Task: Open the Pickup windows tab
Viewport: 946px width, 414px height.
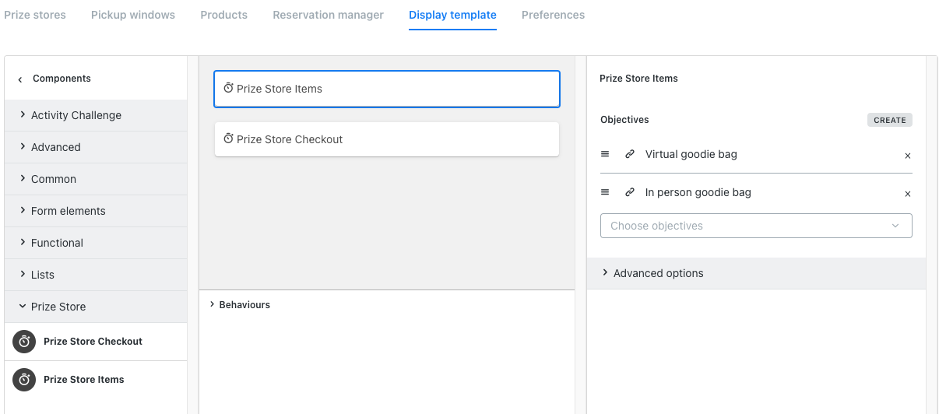Action: 133,15
